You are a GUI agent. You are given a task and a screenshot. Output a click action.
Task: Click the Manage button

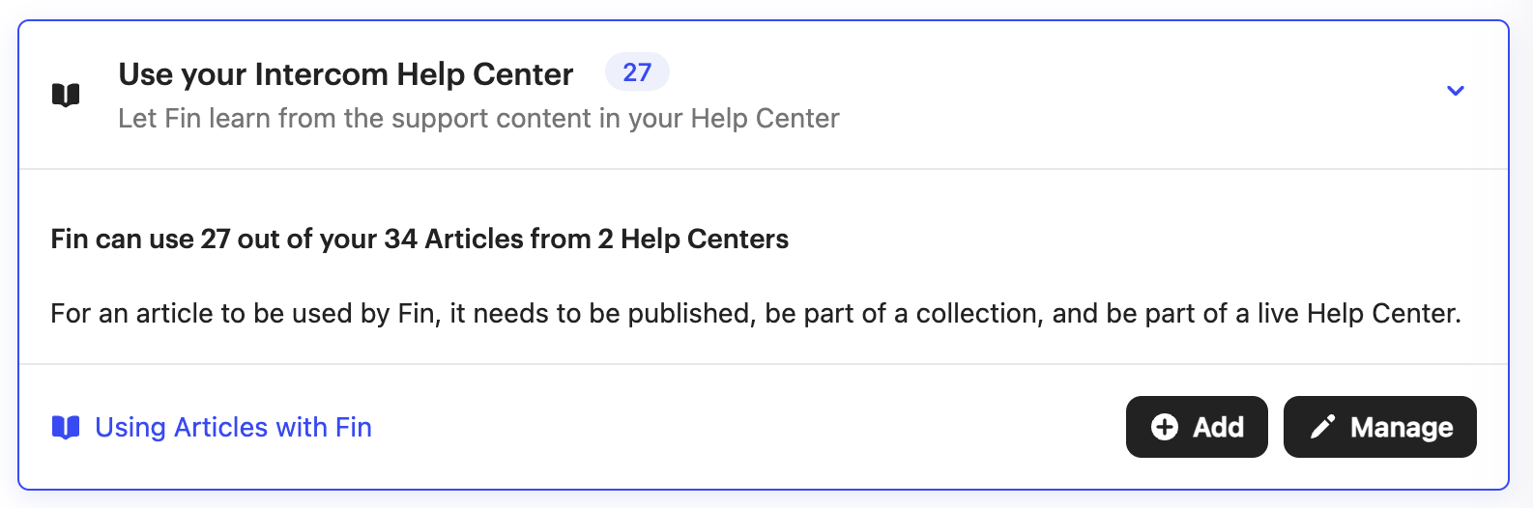1380,427
